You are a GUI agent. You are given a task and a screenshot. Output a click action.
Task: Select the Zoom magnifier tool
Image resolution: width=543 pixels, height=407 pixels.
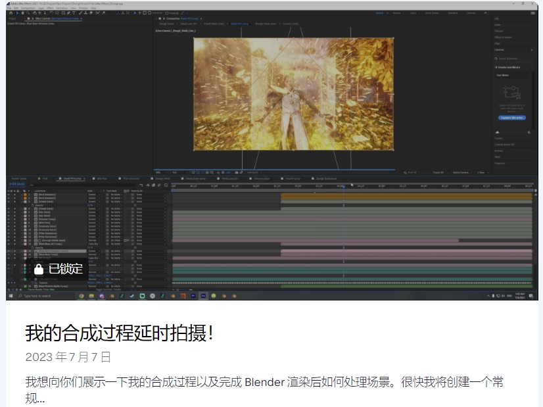28,12
